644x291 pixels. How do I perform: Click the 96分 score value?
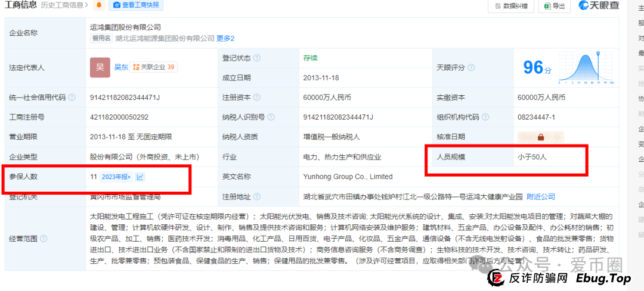point(538,67)
